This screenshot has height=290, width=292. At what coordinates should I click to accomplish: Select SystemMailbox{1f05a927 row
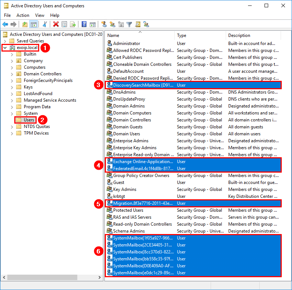point(193,238)
